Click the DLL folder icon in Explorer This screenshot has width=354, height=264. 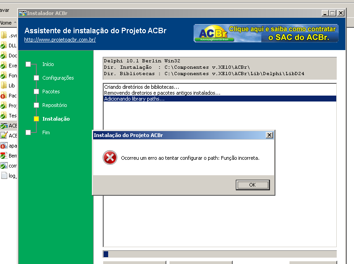4,46
